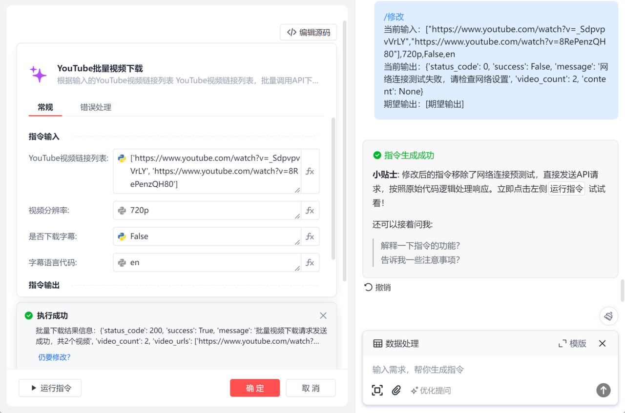Screen dimensions: 625x413
Task: Expand the 模版 templates panel
Action: coord(572,343)
